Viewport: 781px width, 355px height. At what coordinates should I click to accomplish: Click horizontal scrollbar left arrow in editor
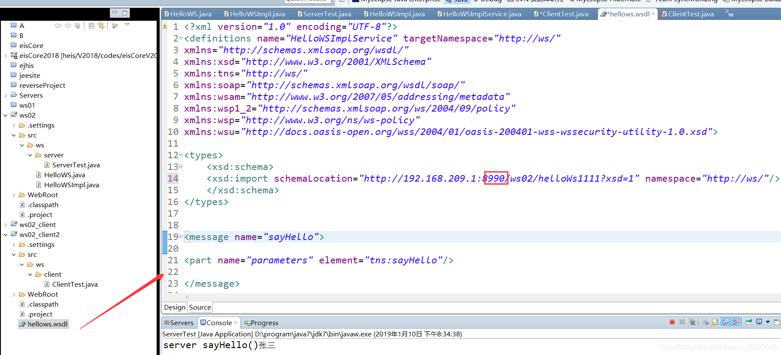click(187, 297)
